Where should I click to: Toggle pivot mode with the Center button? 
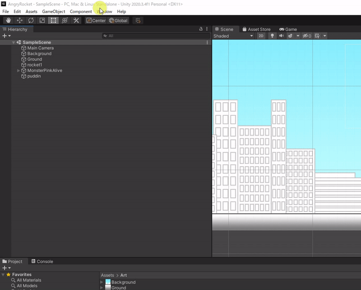[96, 20]
